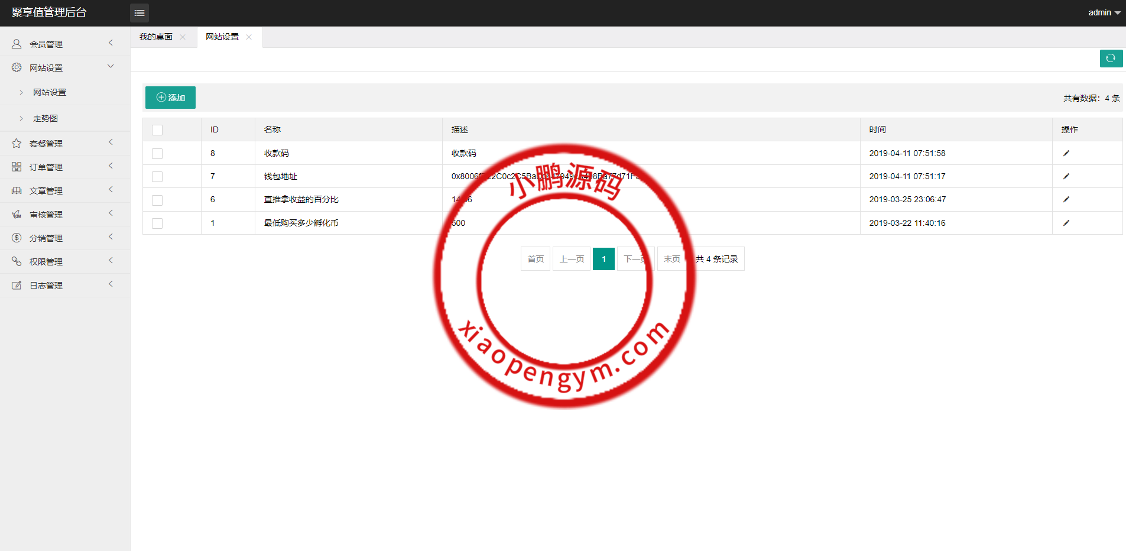
Task: Click the 套餐管理 star icon
Action: tap(16, 142)
